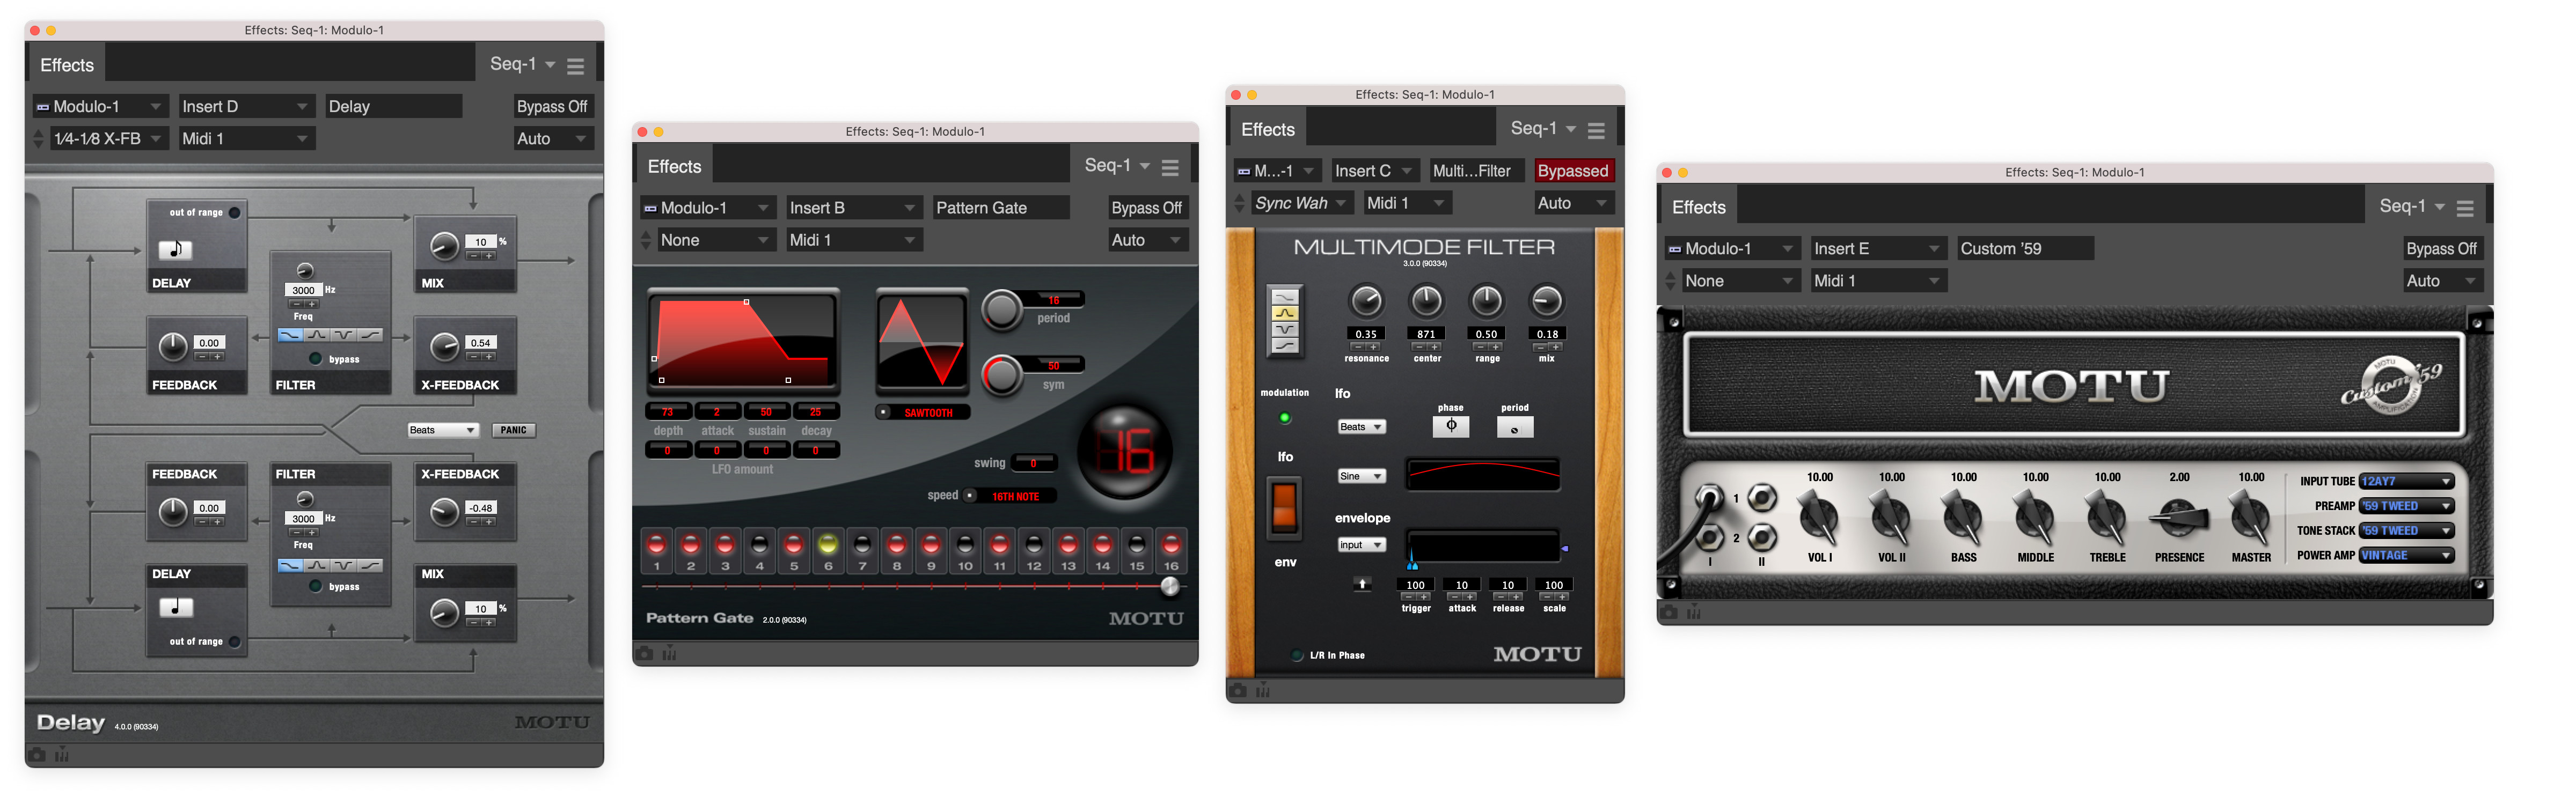Click the PRESENCE knob on the Custom '59
Screen dimensions: 2576x797
[2179, 517]
